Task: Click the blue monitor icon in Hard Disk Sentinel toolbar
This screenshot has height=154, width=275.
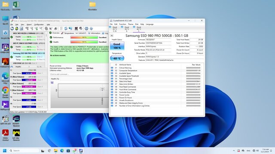Action: point(70,29)
